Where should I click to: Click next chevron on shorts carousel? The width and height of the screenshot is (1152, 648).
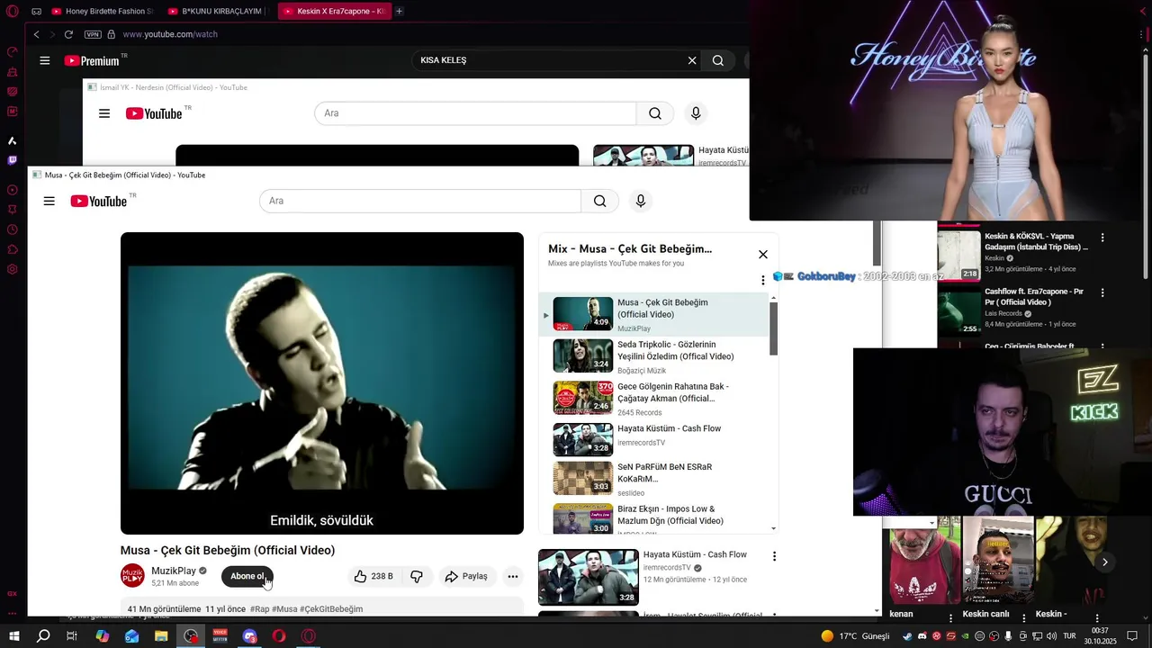click(x=1105, y=562)
